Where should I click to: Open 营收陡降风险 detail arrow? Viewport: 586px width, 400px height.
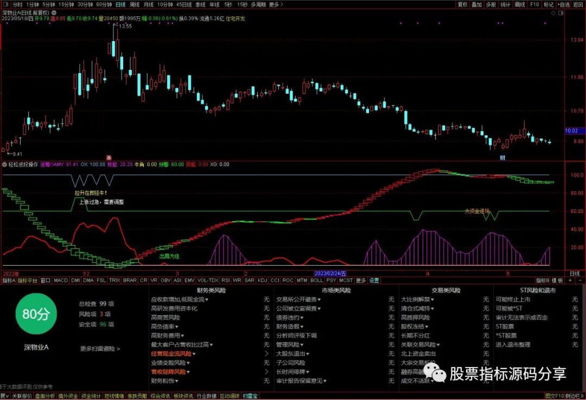point(266,372)
